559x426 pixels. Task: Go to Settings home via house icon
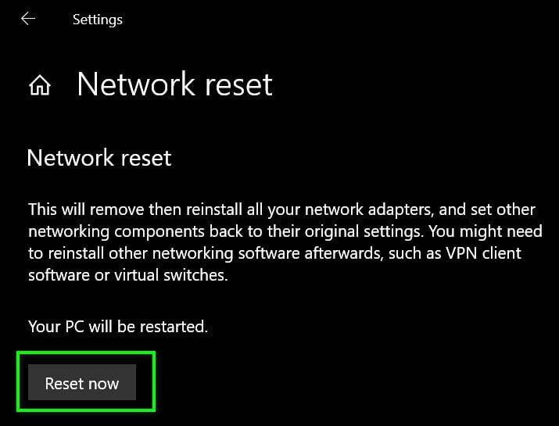click(x=40, y=85)
